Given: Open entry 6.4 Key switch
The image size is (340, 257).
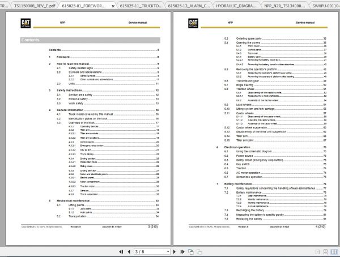Looking at the screenshot, I should tap(275, 164).
